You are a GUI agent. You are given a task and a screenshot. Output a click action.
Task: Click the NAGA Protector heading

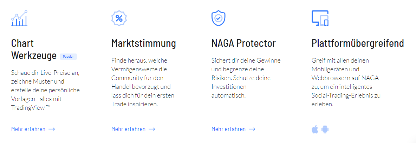[243, 43]
